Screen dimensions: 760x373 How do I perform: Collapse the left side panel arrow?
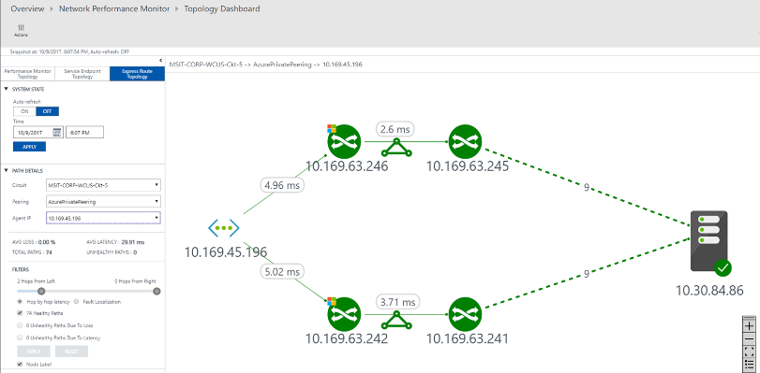click(160, 61)
